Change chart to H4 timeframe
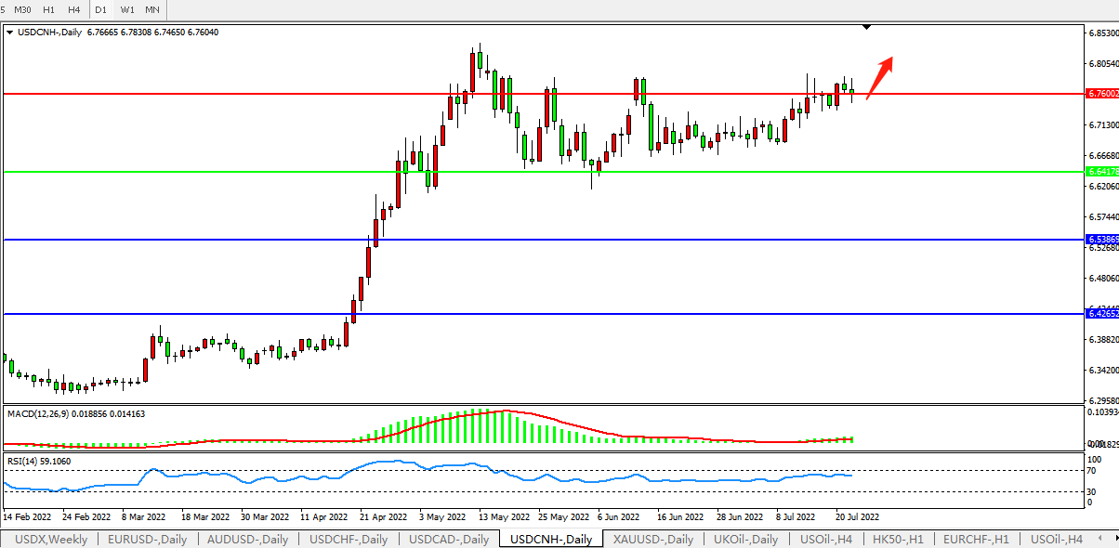Image resolution: width=1119 pixels, height=548 pixels. [74, 9]
